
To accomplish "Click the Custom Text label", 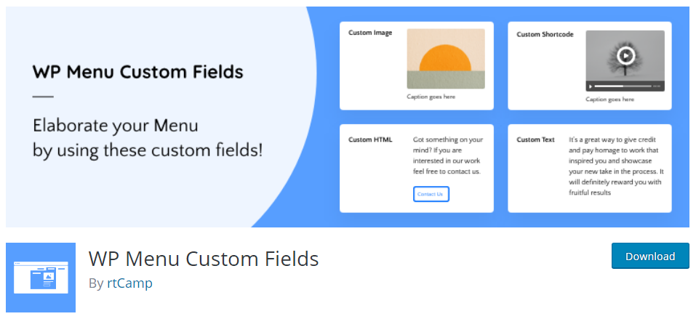I will (x=536, y=140).
